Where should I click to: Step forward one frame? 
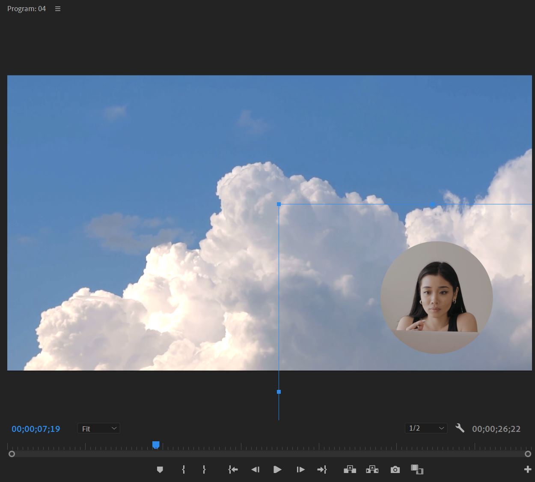tap(300, 470)
